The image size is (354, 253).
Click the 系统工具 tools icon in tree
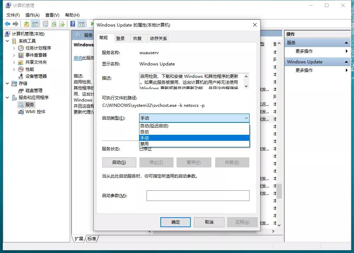(14, 41)
